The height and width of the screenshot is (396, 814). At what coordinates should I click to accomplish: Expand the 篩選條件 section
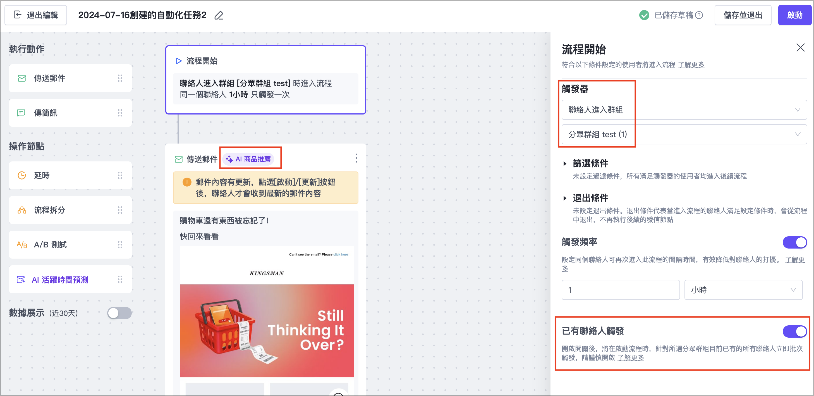[x=565, y=163]
